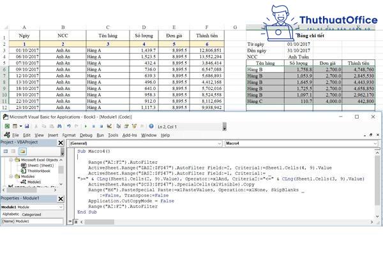383x255 pixels.
Task: Click the Break pause icon
Action: (x=94, y=126)
